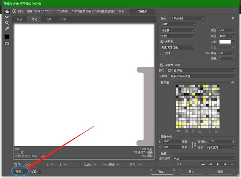Open the GIF file format dropdown

(x=178, y=24)
